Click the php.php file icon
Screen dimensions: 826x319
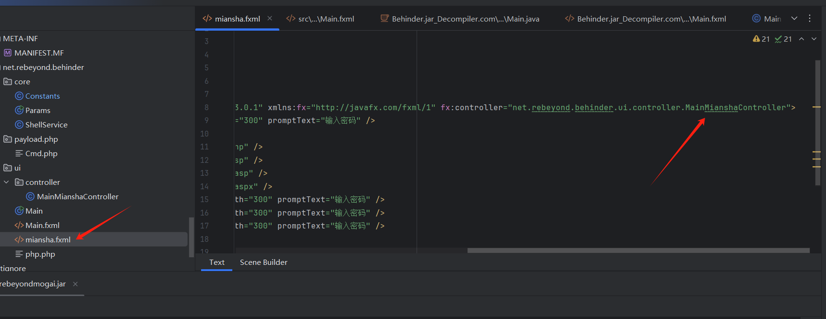click(19, 254)
